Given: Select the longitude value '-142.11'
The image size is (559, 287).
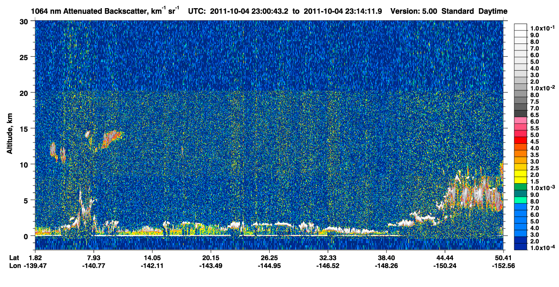Looking at the screenshot, I should (x=152, y=265).
